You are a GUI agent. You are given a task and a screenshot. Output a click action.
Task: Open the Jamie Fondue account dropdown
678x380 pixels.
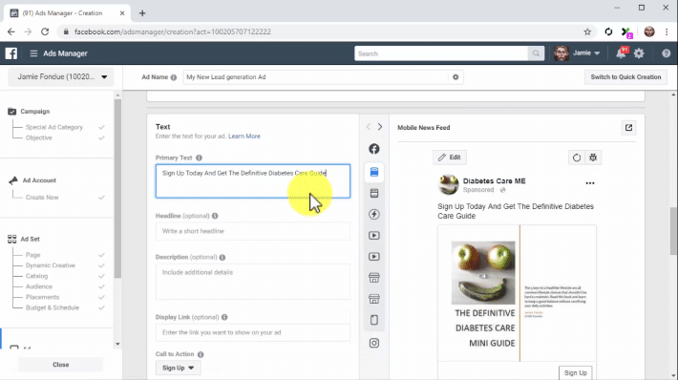(x=61, y=77)
